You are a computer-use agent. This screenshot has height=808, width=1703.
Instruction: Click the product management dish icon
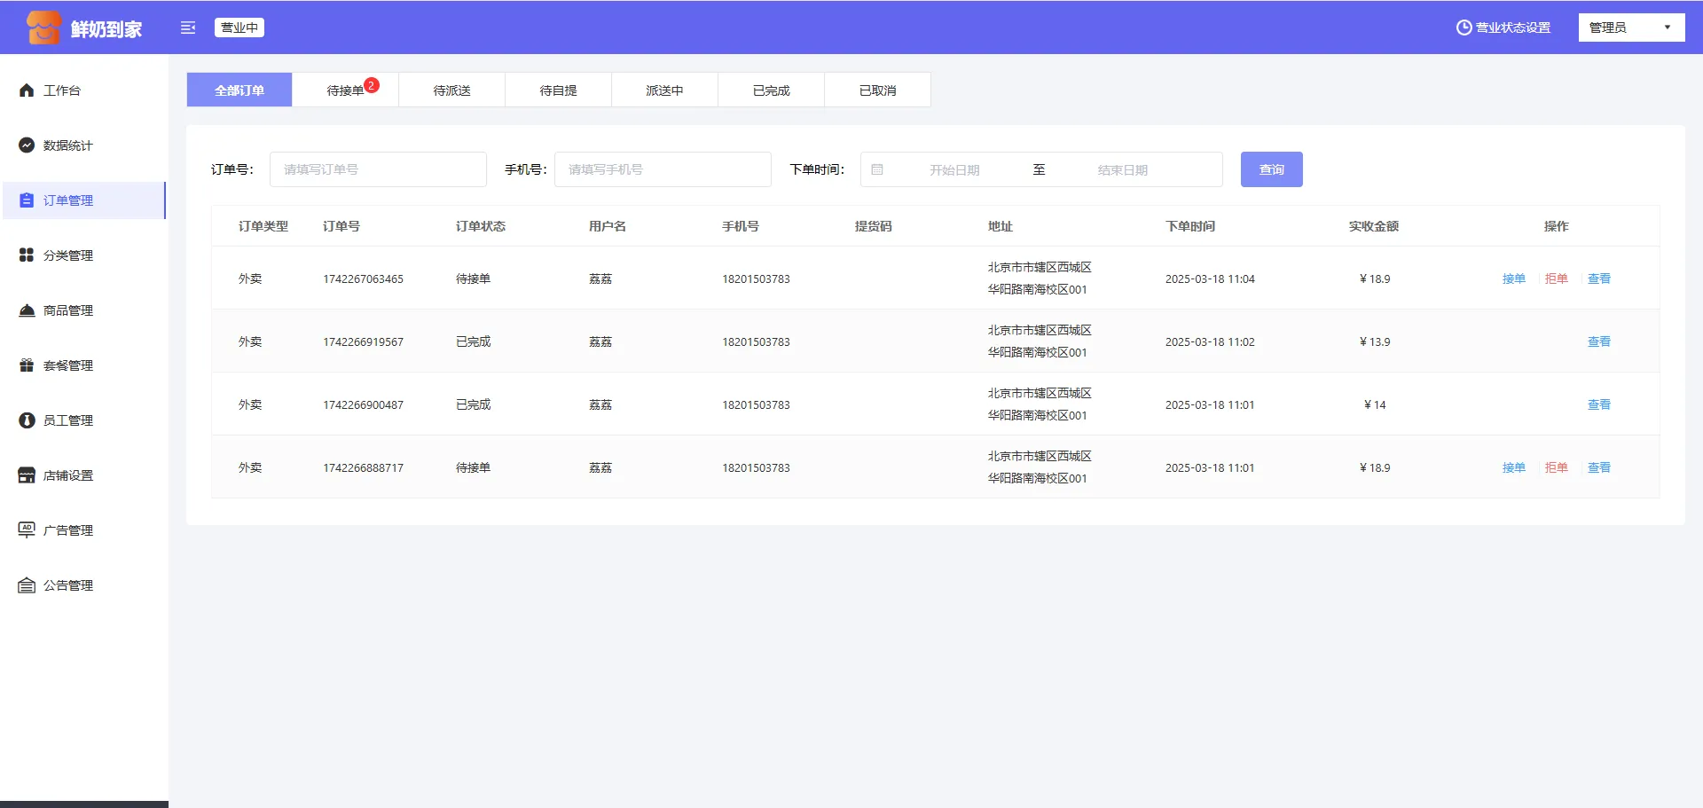27,310
